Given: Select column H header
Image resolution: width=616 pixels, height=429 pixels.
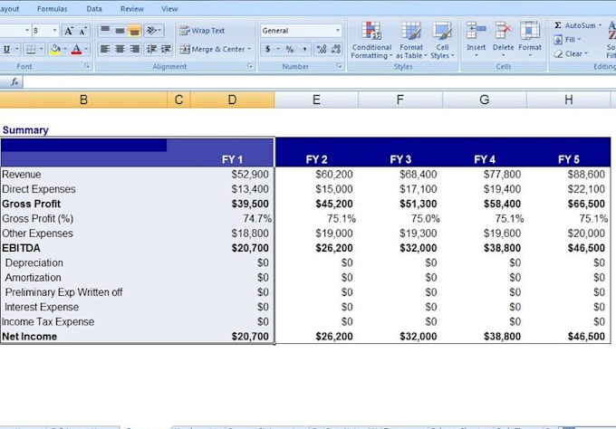Looking at the screenshot, I should tap(569, 100).
